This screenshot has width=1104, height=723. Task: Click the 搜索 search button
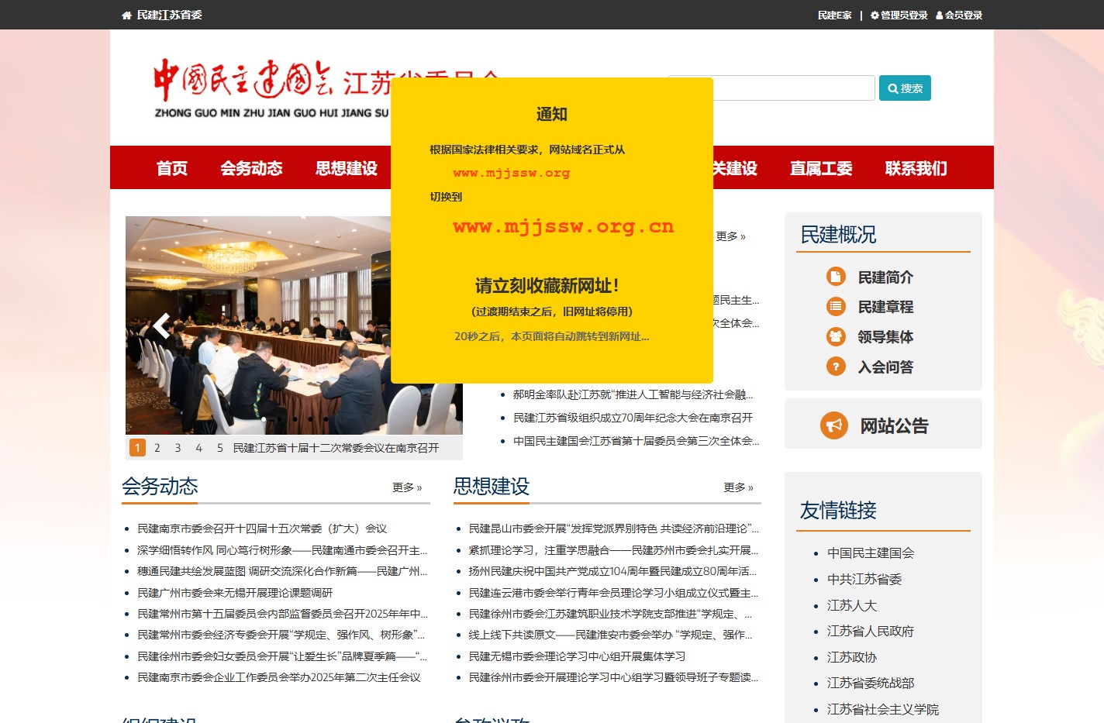click(905, 88)
